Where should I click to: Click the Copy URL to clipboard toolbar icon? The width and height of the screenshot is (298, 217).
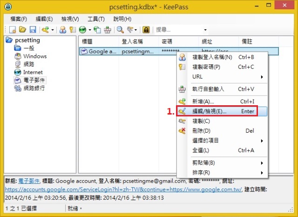tap(97, 30)
